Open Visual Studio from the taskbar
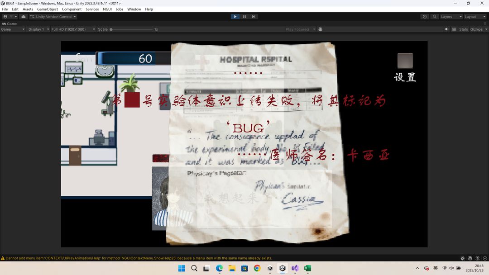 295,268
